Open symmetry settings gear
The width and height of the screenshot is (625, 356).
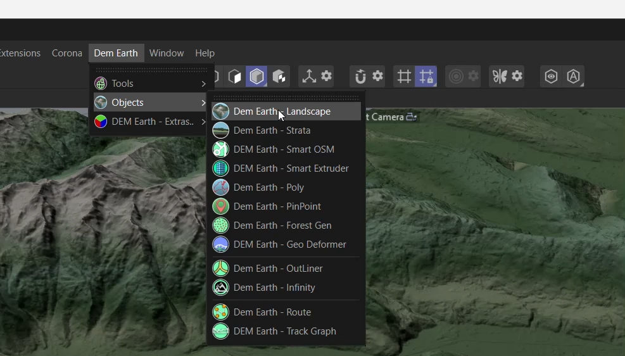point(517,76)
